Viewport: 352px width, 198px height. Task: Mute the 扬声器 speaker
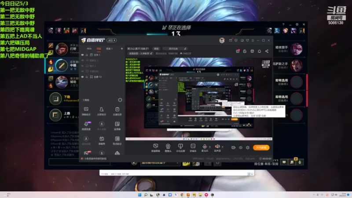pyautogui.click(x=217, y=148)
